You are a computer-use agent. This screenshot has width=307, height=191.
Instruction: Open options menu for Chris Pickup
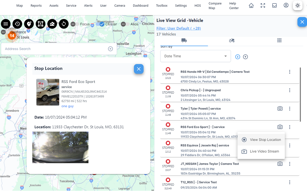[290, 90]
